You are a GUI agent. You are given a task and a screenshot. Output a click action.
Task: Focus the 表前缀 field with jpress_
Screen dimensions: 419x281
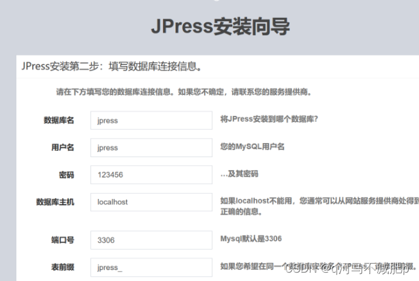pos(151,267)
